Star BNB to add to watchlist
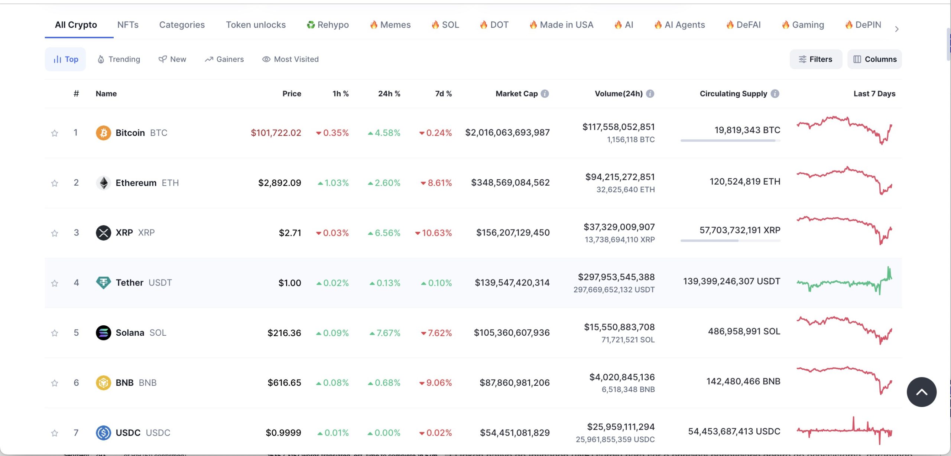This screenshot has height=456, width=951. 55,383
